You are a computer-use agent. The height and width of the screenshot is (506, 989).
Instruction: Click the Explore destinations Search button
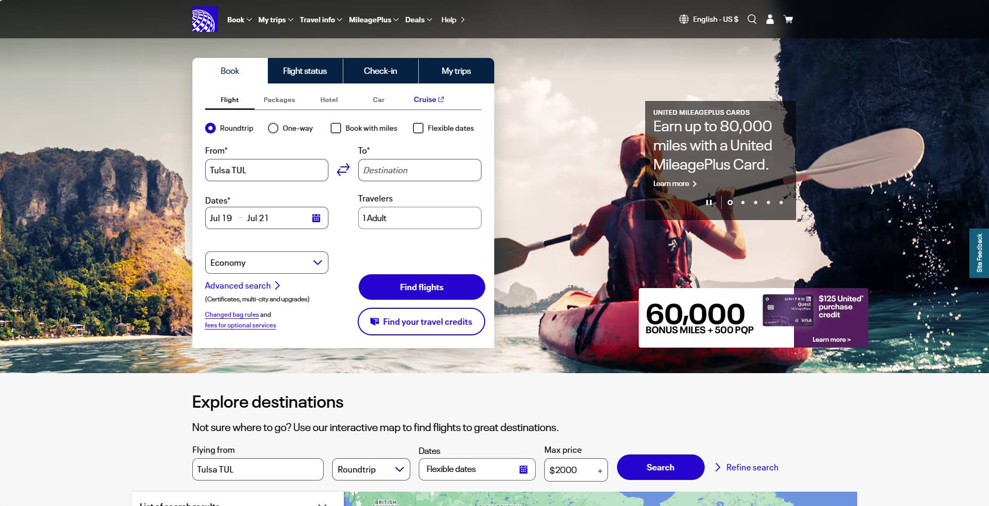661,467
